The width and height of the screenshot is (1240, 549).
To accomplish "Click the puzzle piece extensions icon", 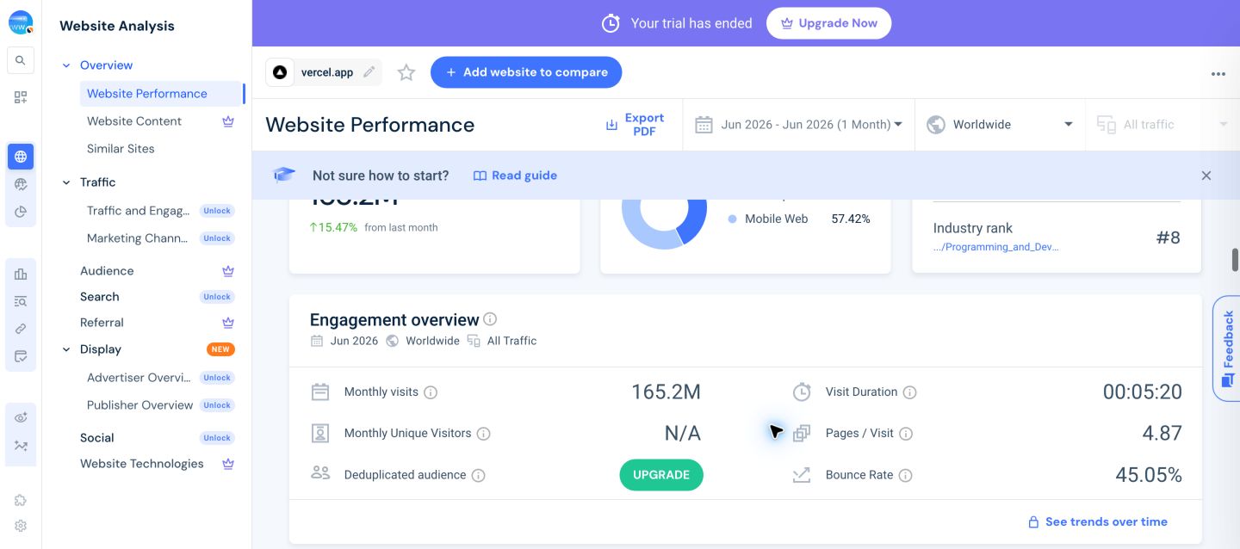I will click(x=21, y=500).
